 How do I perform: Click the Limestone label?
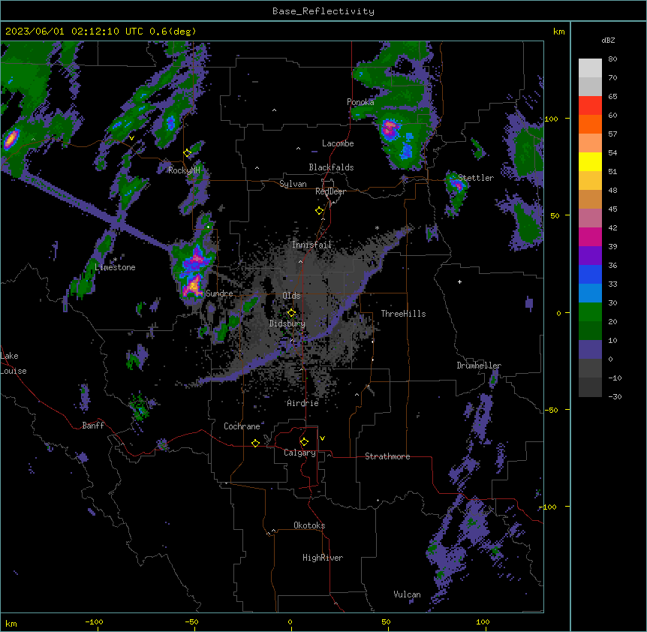[115, 267]
